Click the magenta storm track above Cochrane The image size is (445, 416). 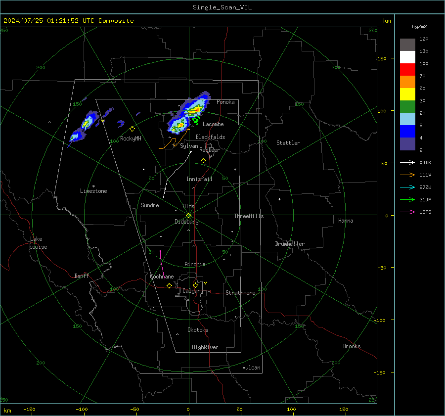(162, 264)
